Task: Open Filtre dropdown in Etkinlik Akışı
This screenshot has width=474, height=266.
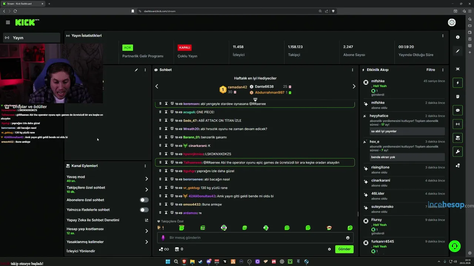Action: click(431, 70)
